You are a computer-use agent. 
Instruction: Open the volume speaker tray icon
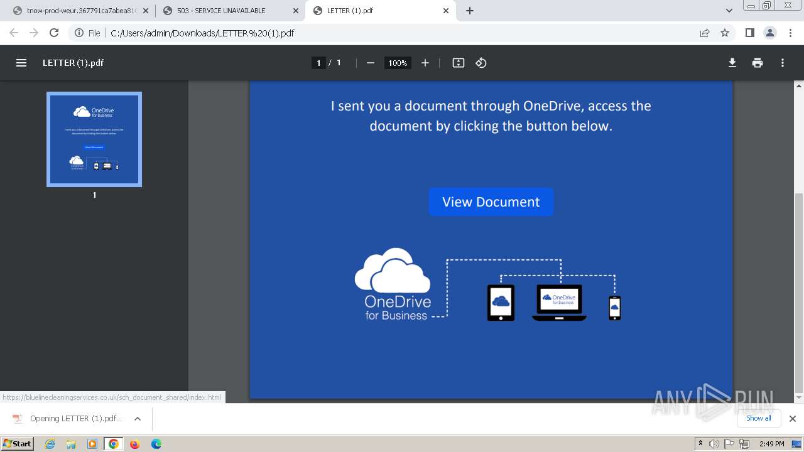click(x=714, y=444)
